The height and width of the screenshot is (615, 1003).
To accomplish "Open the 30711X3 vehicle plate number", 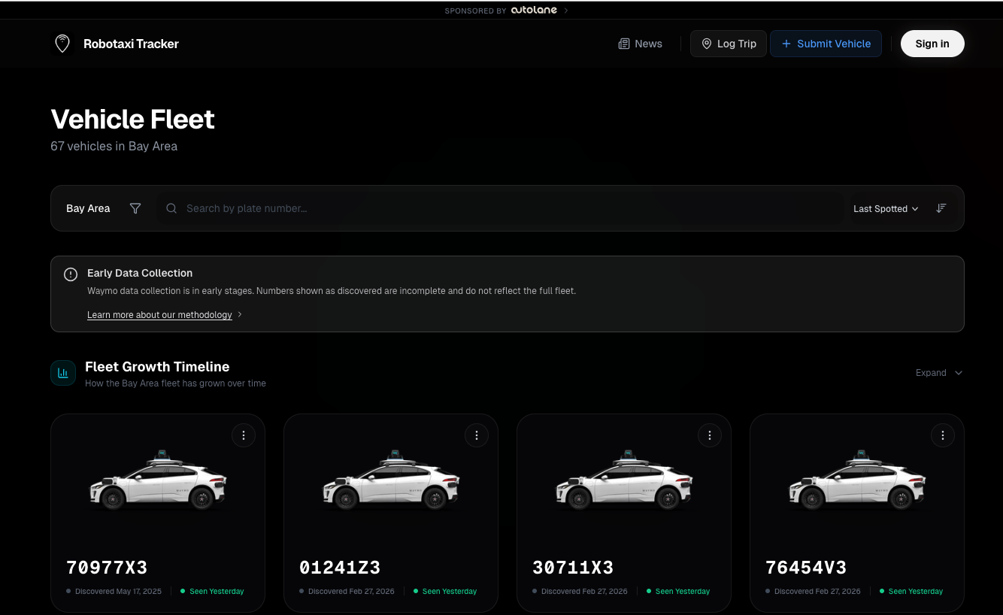I will click(573, 568).
